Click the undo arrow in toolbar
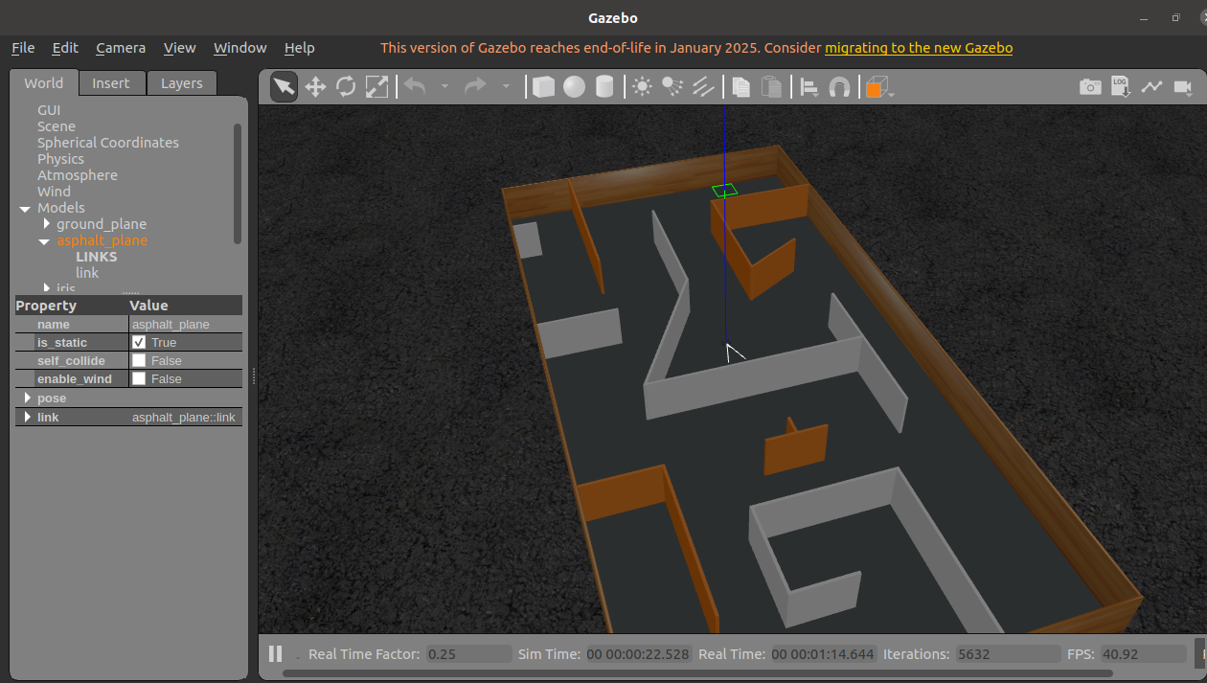The width and height of the screenshot is (1207, 683). coord(415,87)
